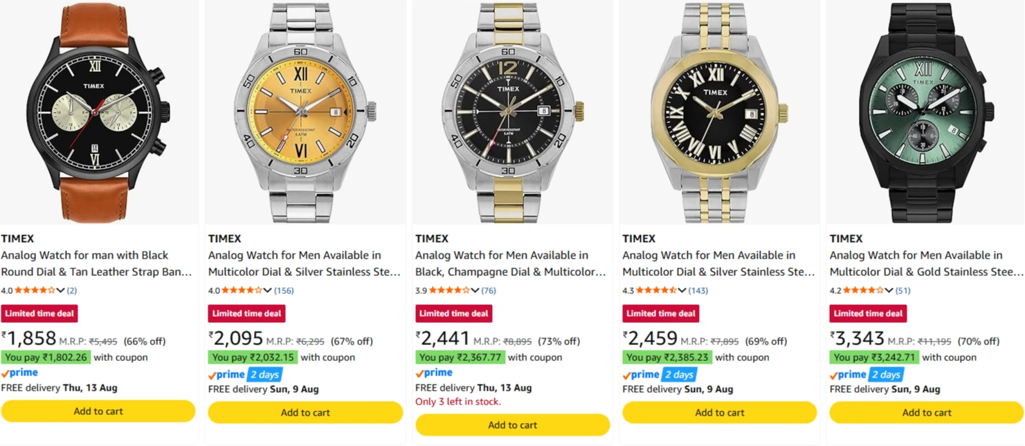Click the Prime logo under the ₹2,441 price

coord(434,373)
